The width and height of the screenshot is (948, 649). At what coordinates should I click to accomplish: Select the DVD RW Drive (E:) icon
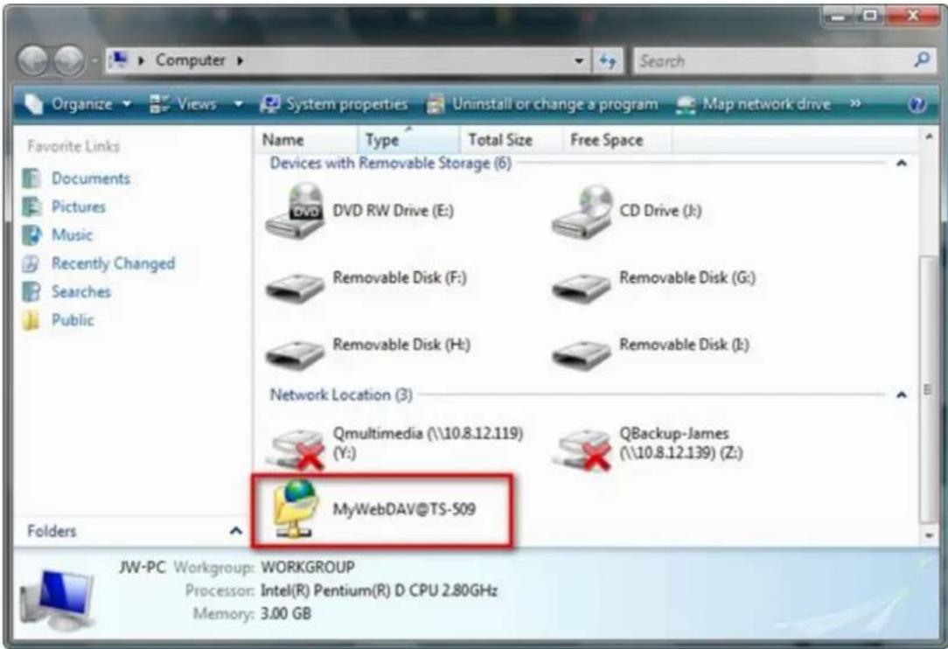[295, 211]
